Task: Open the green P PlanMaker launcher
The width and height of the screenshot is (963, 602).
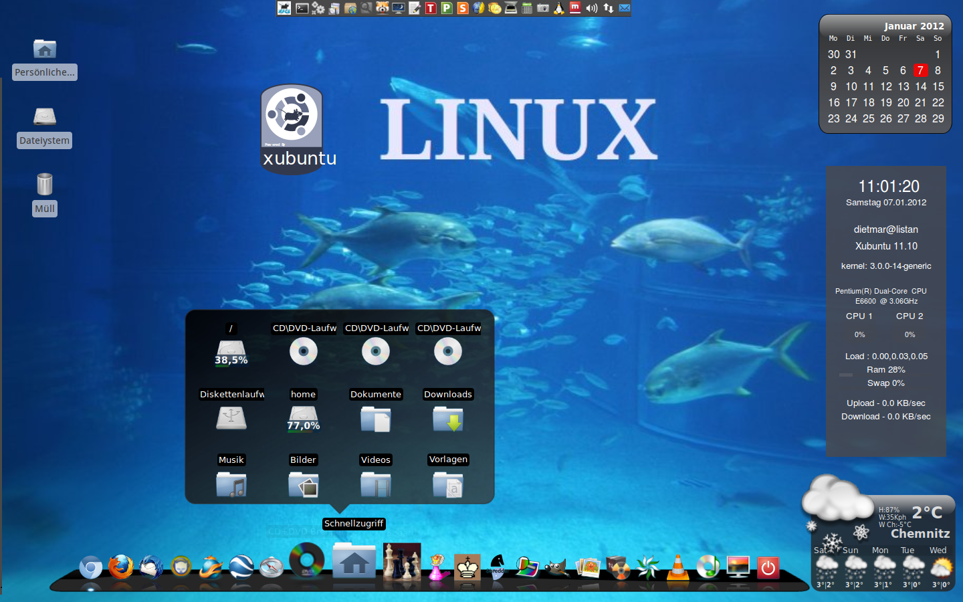Action: click(447, 8)
